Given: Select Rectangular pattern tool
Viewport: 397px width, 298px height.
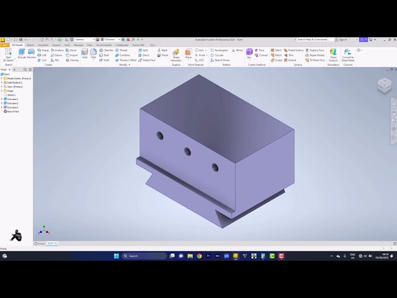Looking at the screenshot, I should 219,50.
